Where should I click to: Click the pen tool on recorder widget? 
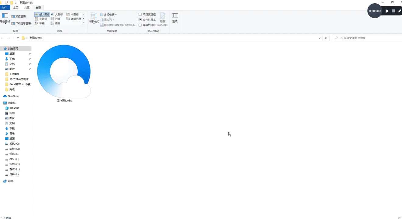(400, 11)
